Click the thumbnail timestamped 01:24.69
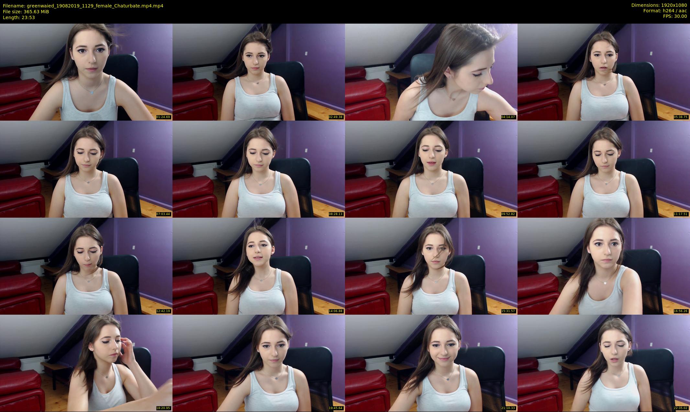Viewport: 690px width, 412px height. (x=86, y=72)
